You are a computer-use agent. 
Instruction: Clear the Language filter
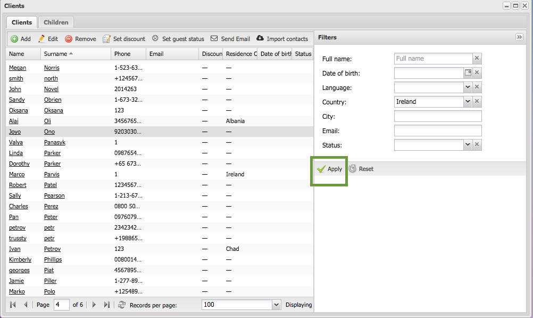point(477,87)
